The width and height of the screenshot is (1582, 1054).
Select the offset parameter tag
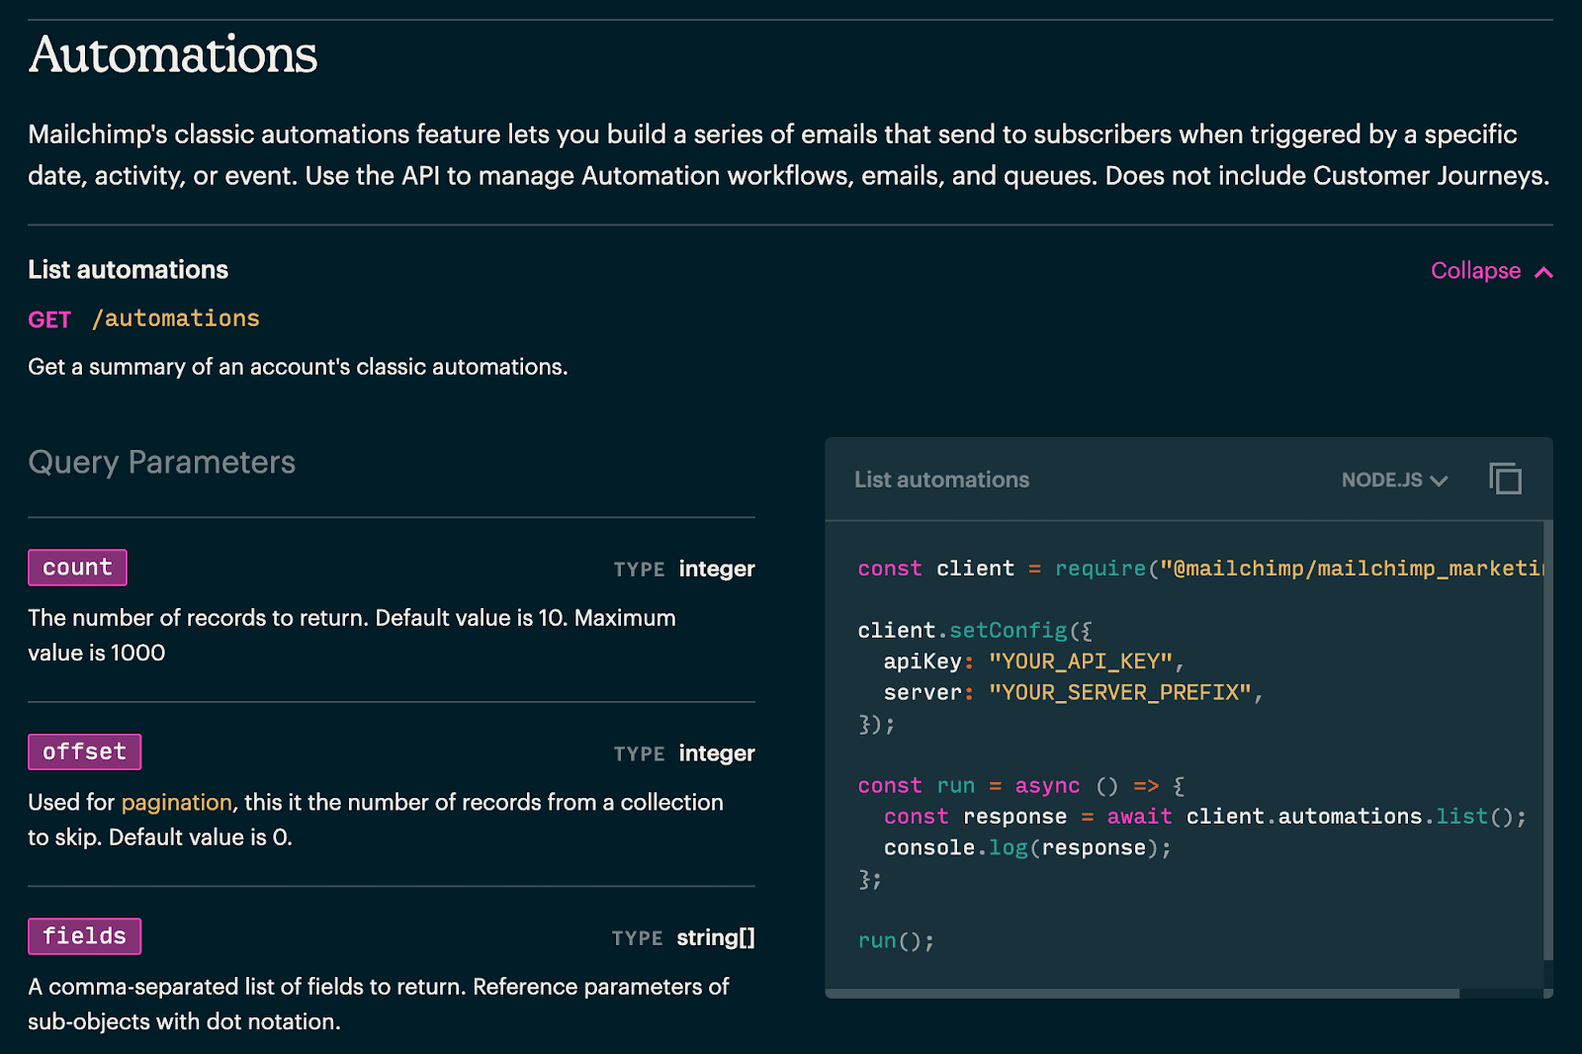click(x=84, y=751)
